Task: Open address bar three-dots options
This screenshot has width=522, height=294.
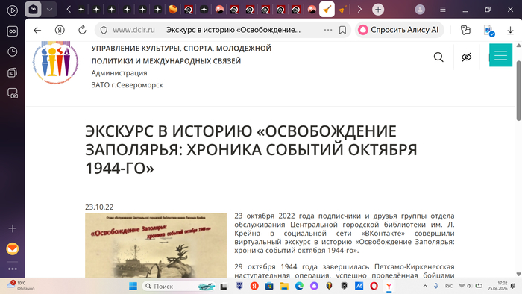Action: [328, 30]
